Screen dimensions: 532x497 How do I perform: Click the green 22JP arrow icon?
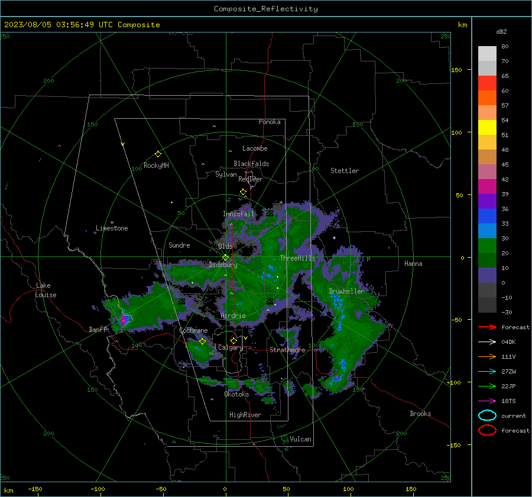(x=487, y=386)
